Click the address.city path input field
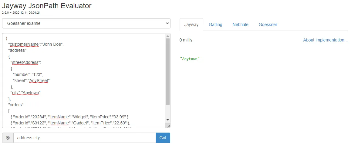The image size is (351, 145). 85,138
